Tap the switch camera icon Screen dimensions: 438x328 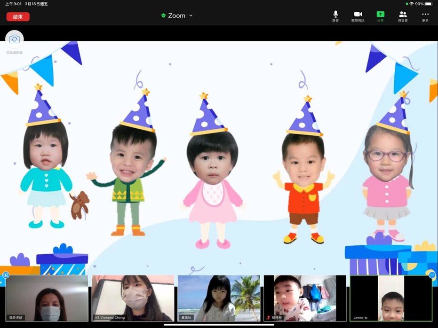pos(14,39)
